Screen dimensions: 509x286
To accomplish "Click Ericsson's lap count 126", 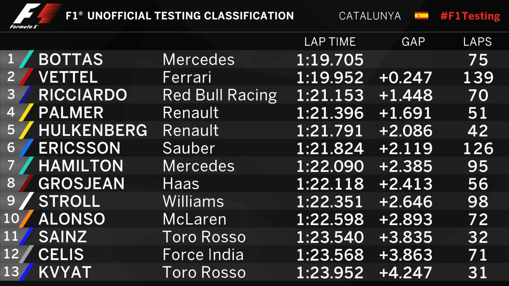I will click(x=478, y=148).
